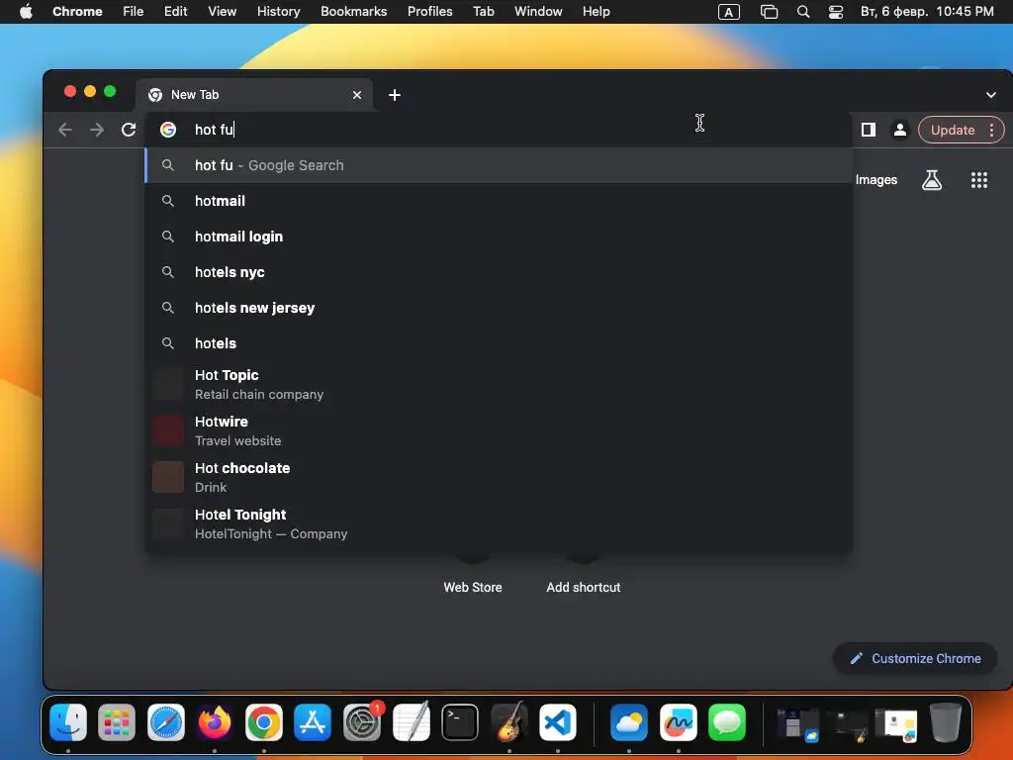Open Finder from the Dock
The width and height of the screenshot is (1013, 760).
tap(68, 721)
